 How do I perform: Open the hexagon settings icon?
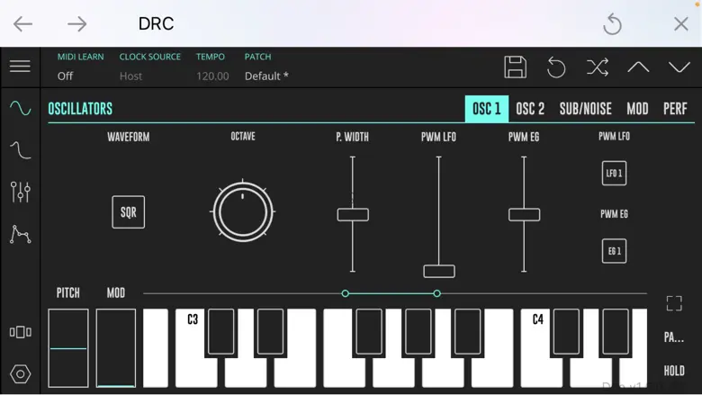tap(21, 374)
